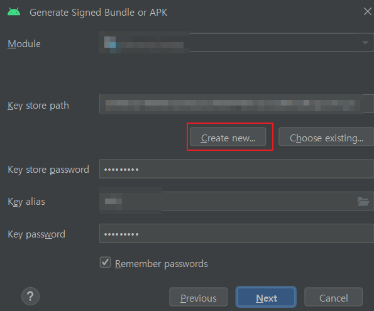Click the Create new... button

coord(228,137)
